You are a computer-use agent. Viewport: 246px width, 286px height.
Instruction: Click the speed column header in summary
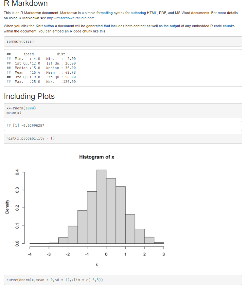pyautogui.click(x=28, y=54)
